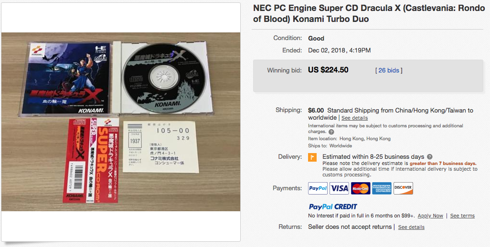The image size is (490, 247).
Task: Open the Dracula X product photo
Action: (121, 122)
